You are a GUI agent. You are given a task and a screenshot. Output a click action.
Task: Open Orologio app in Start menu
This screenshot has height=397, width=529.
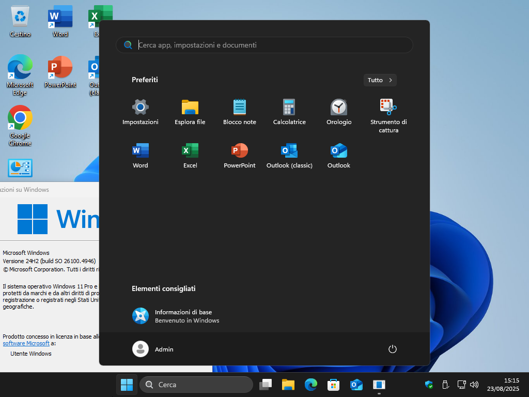click(x=339, y=112)
